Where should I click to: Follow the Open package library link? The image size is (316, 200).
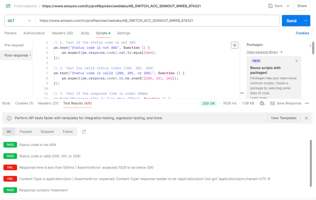262,52
